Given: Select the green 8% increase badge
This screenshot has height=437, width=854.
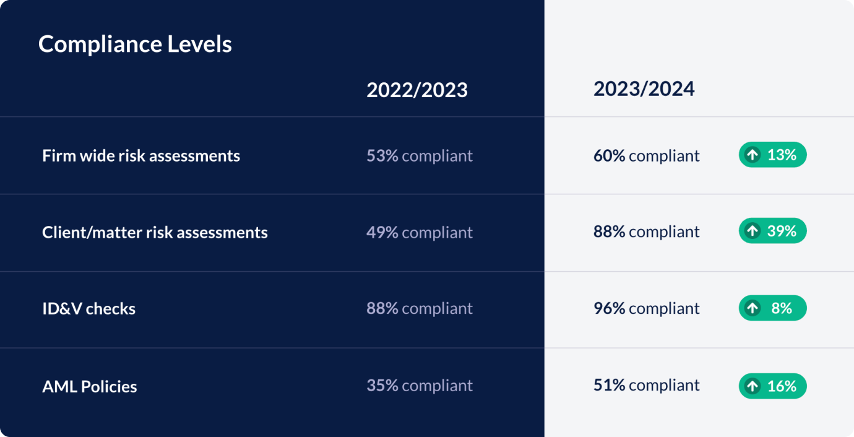Looking at the screenshot, I should pyautogui.click(x=773, y=308).
